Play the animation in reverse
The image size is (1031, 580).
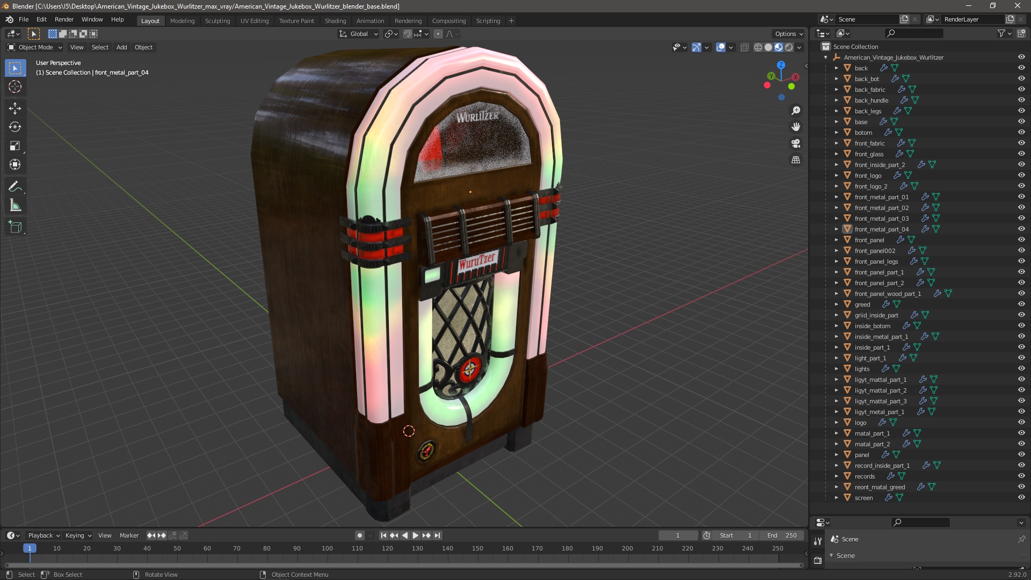tap(405, 535)
